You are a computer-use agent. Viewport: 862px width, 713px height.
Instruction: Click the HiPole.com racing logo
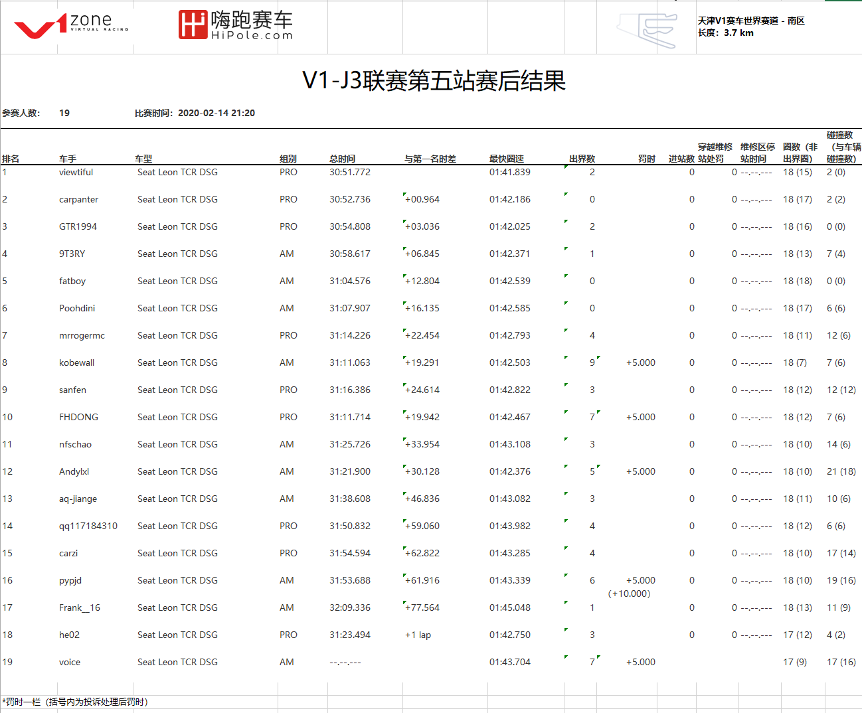(x=236, y=25)
